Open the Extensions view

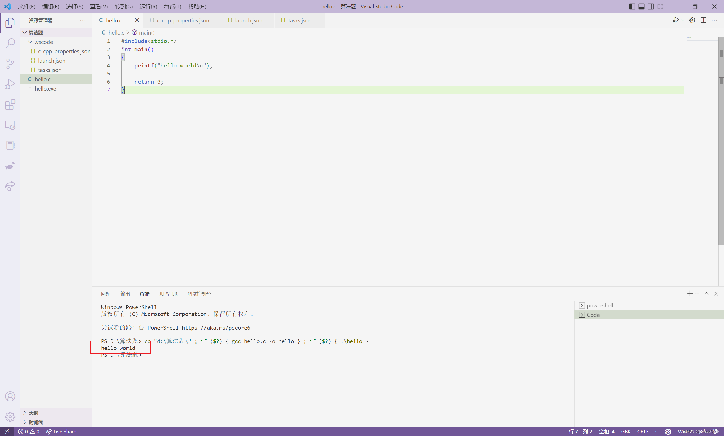(10, 104)
